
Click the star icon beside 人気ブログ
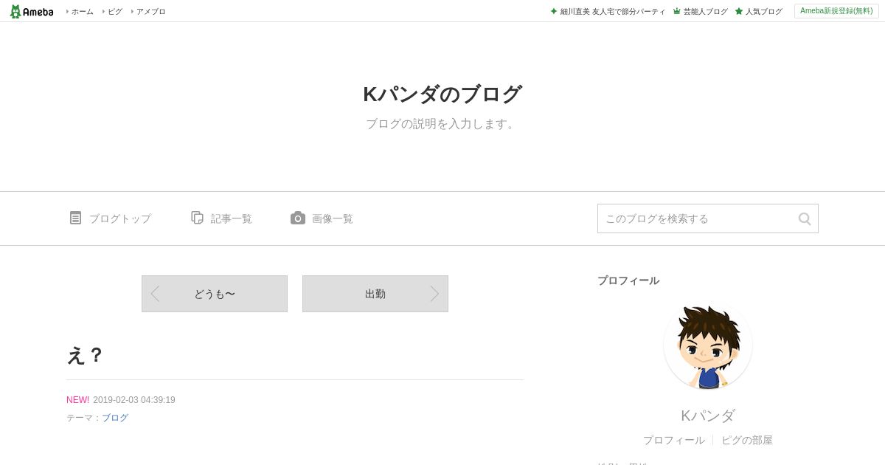click(738, 11)
